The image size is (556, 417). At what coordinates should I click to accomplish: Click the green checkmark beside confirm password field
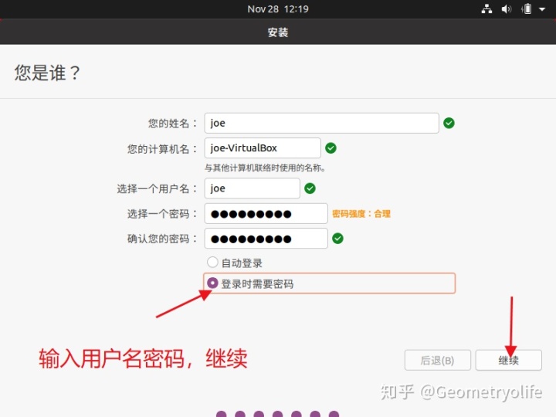point(337,239)
